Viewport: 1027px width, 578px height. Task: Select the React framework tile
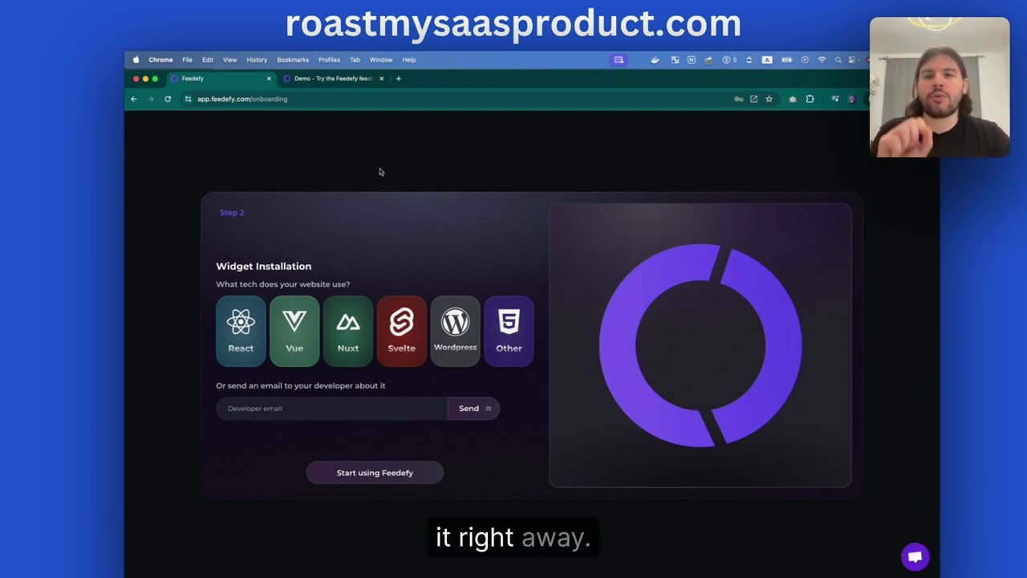(x=241, y=331)
